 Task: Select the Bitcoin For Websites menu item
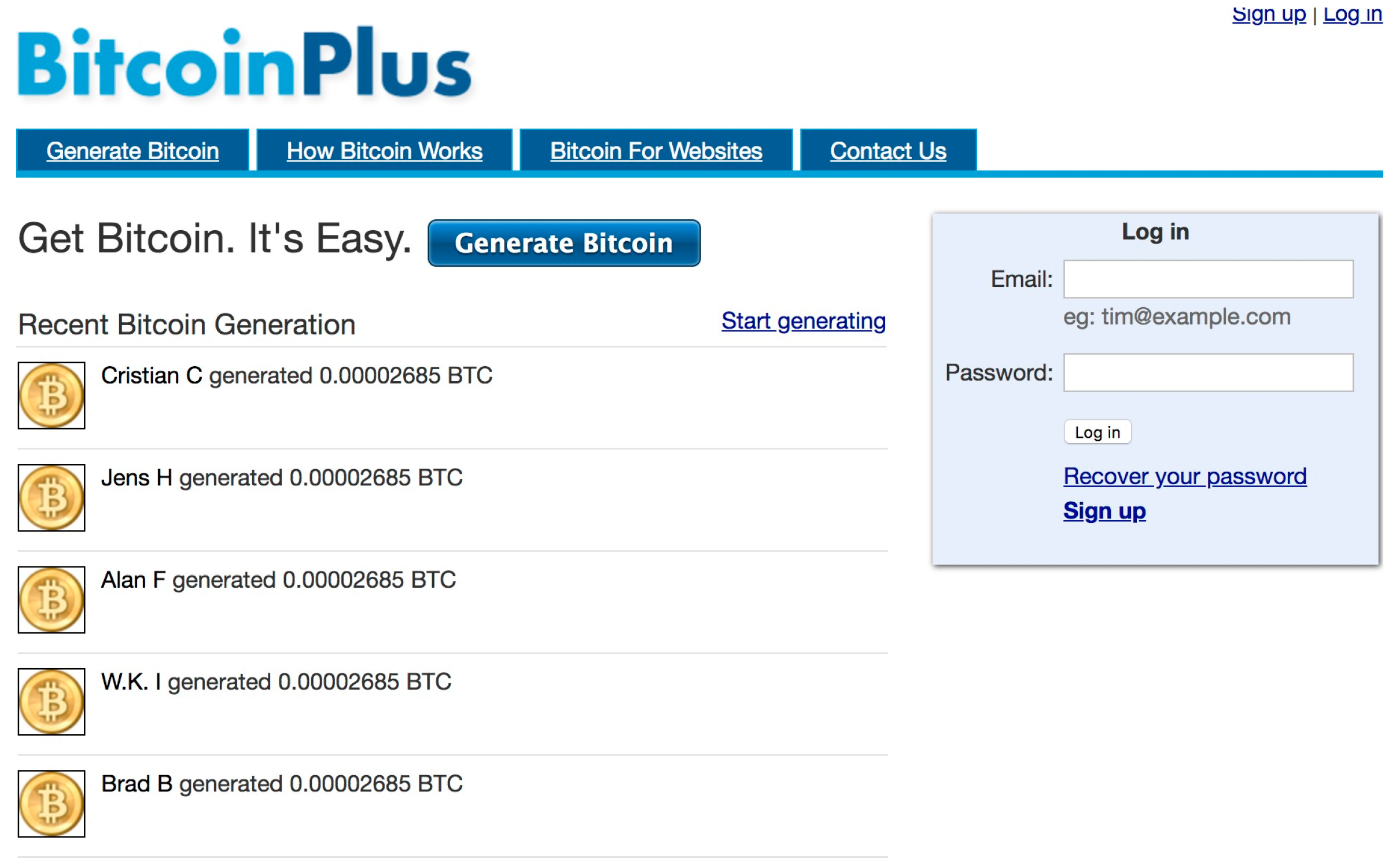click(x=655, y=150)
